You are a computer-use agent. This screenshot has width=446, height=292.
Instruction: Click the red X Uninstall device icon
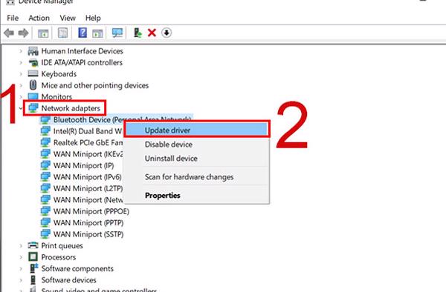(x=152, y=33)
